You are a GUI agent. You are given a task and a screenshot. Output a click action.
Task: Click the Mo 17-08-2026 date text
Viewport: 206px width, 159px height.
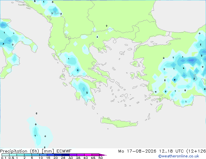point(137,151)
